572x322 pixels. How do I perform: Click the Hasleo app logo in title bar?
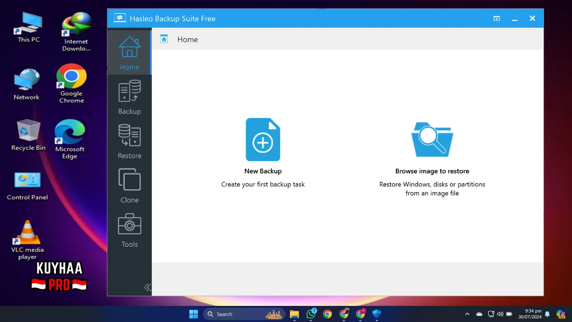(x=119, y=18)
